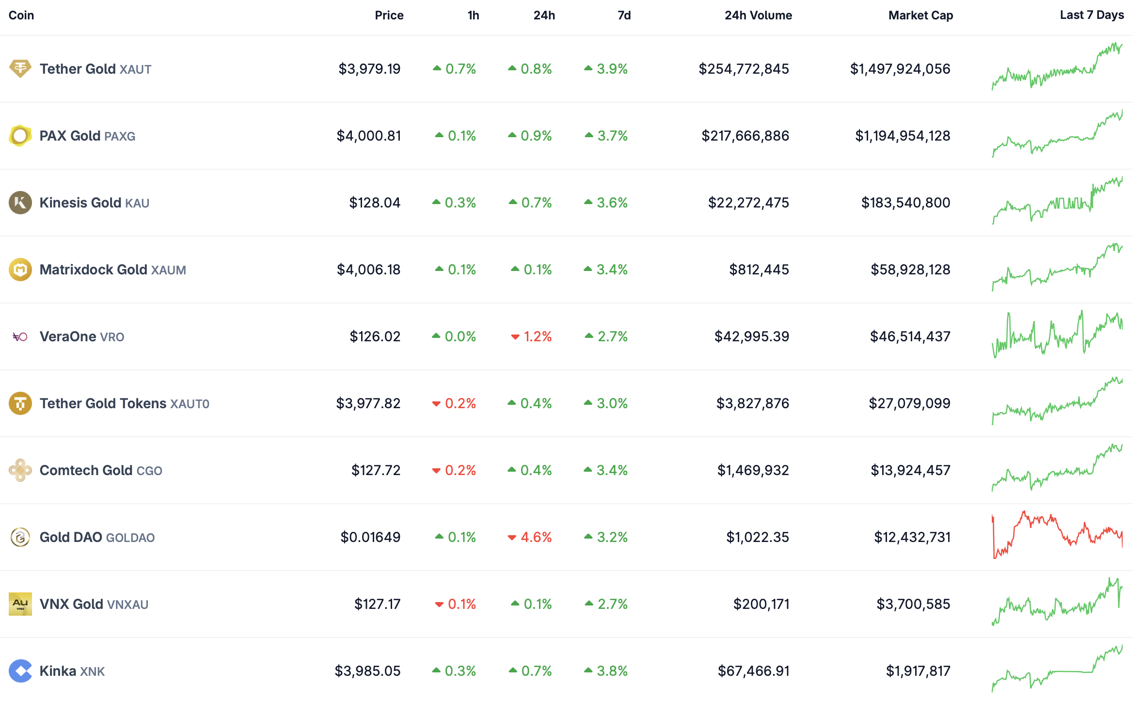Screen dimensions: 1143x701
Task: Click the Matrixdock Gold logo icon
Action: 20,270
